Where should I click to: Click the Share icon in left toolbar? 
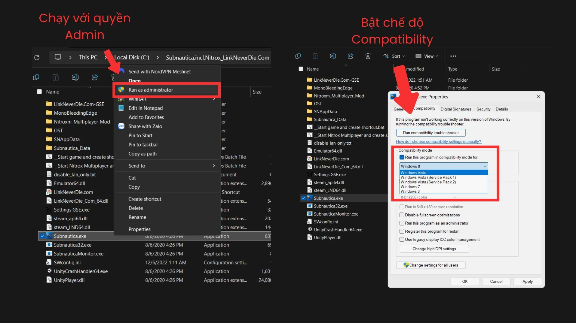(95, 77)
